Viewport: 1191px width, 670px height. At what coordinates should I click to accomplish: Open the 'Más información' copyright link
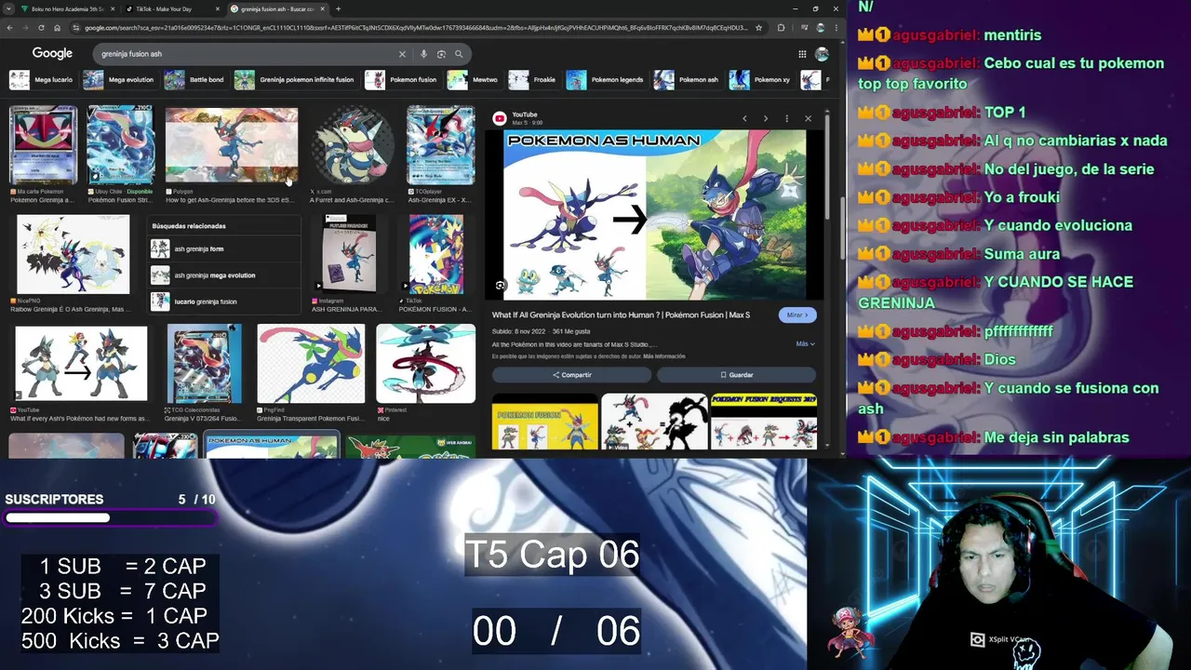click(x=663, y=356)
